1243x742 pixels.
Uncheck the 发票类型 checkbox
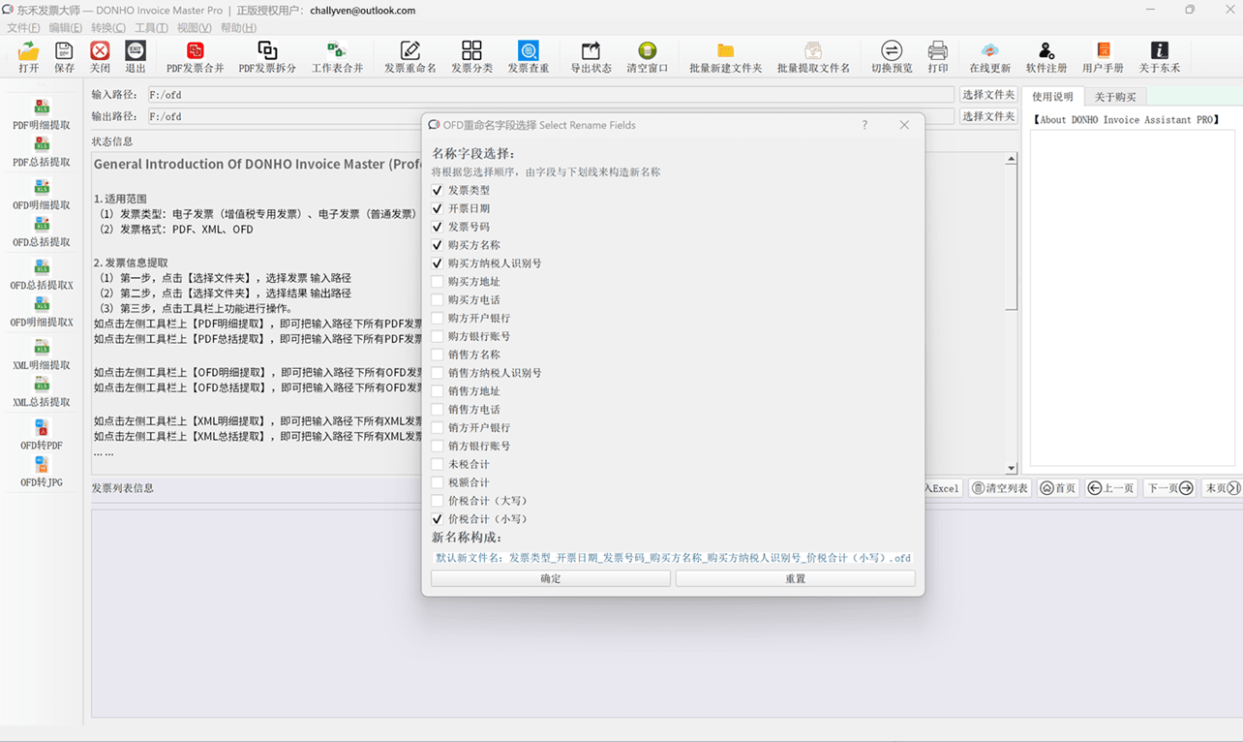[x=438, y=190]
